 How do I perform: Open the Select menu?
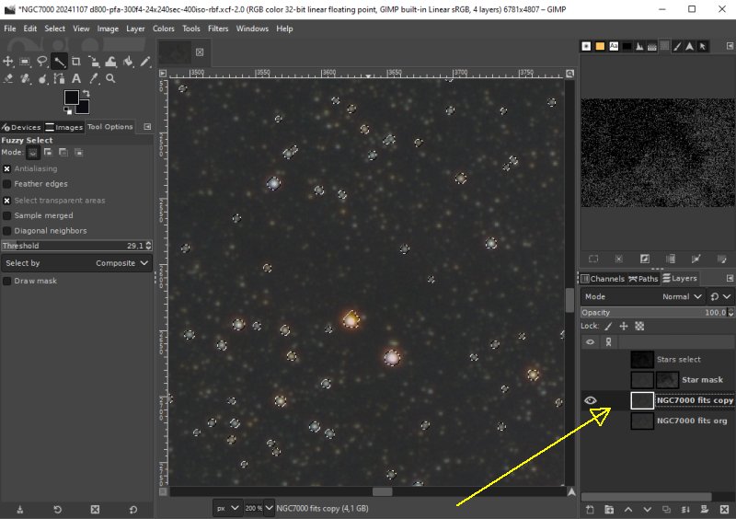54,29
